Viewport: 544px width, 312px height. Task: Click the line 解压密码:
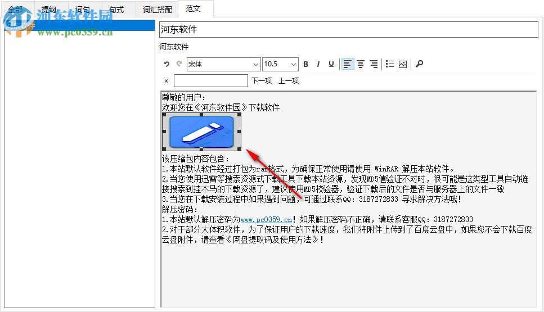[179, 209]
